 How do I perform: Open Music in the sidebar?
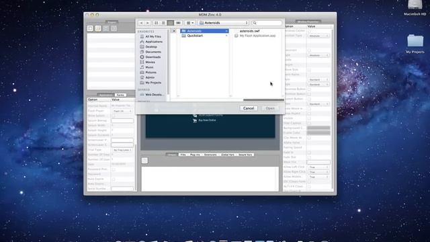[x=146, y=67]
